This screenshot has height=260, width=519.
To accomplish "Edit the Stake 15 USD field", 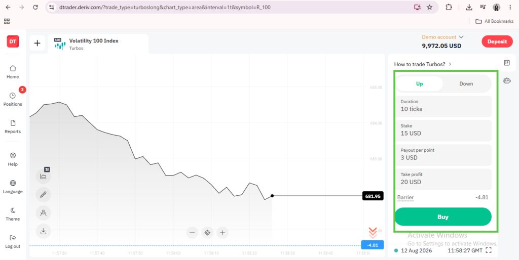I will [x=443, y=131].
